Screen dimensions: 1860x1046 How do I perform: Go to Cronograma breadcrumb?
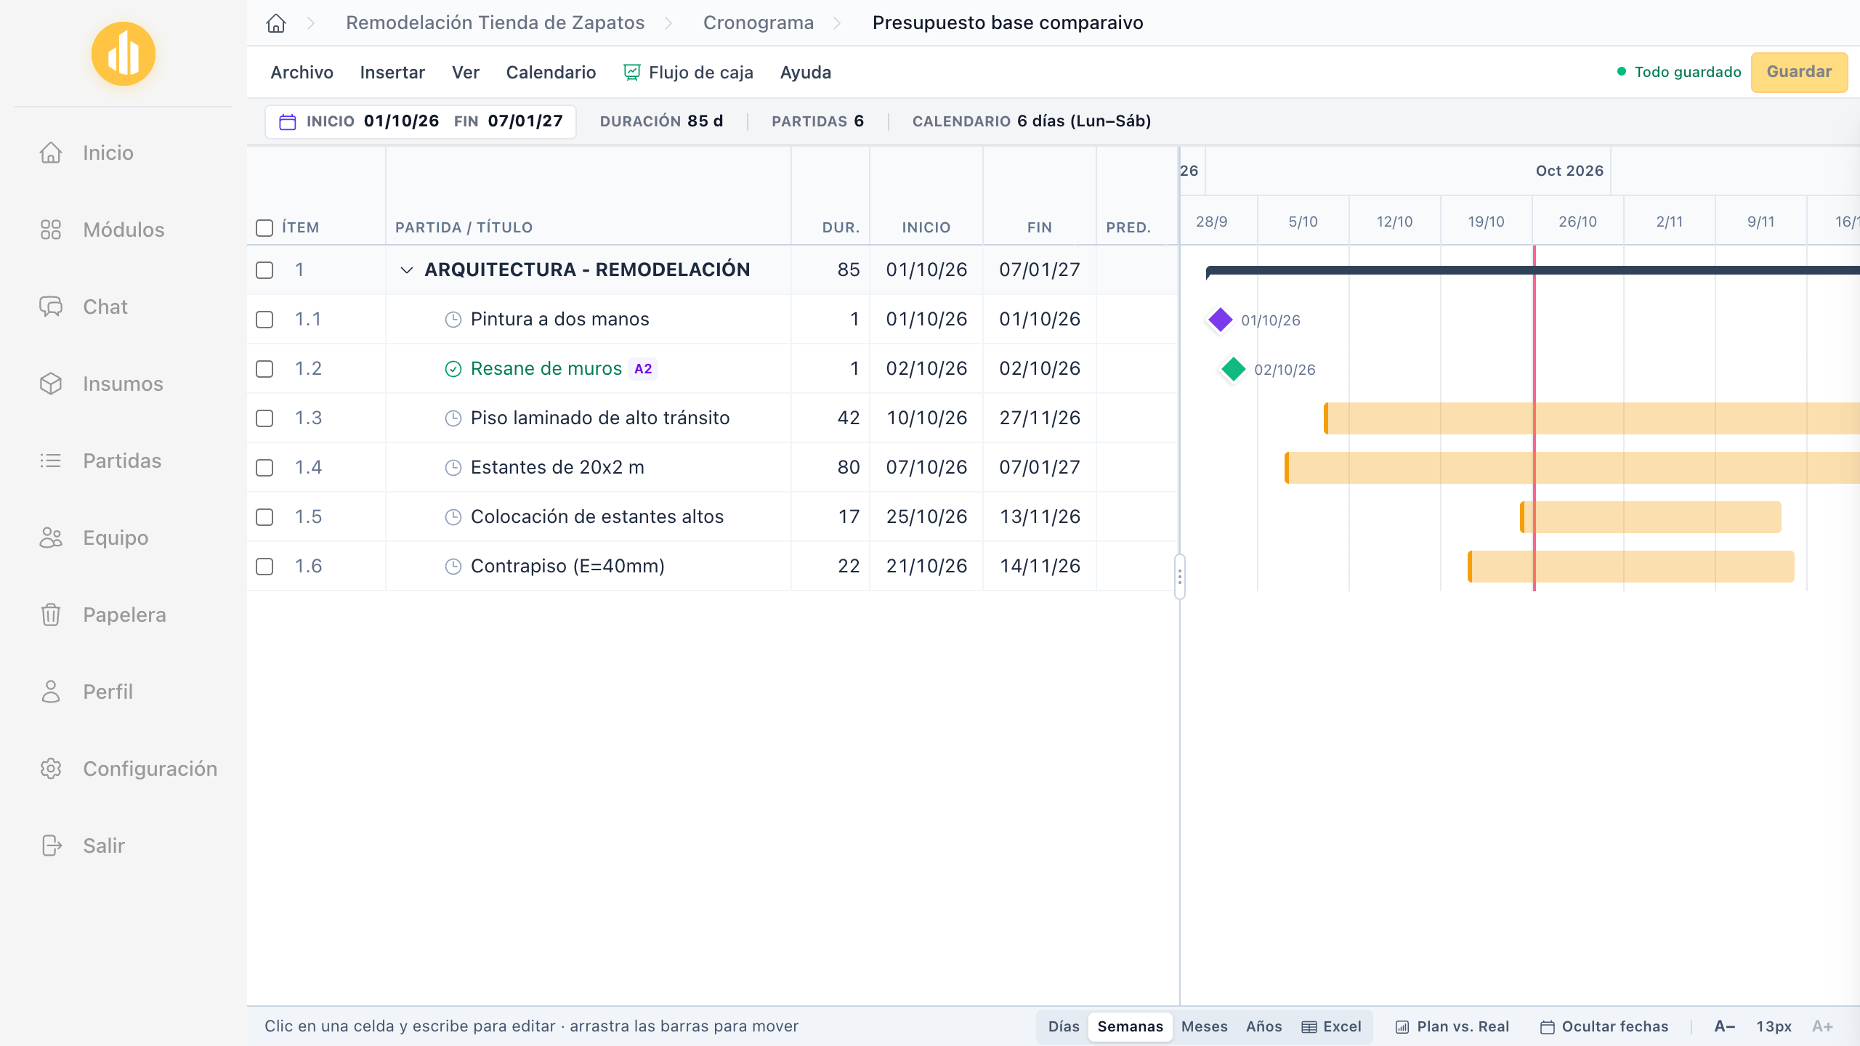758,23
